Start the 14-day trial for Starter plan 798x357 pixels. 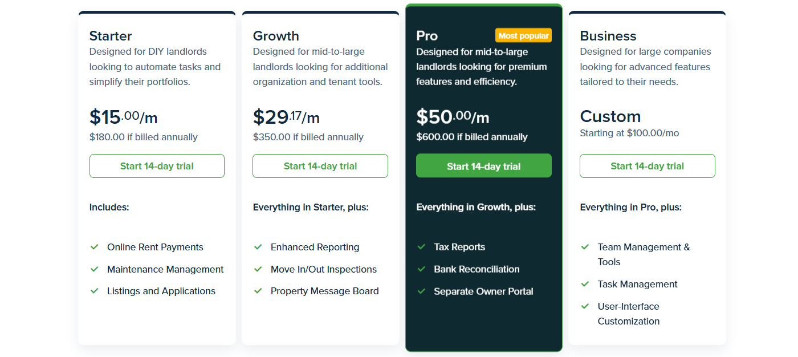[x=157, y=166]
